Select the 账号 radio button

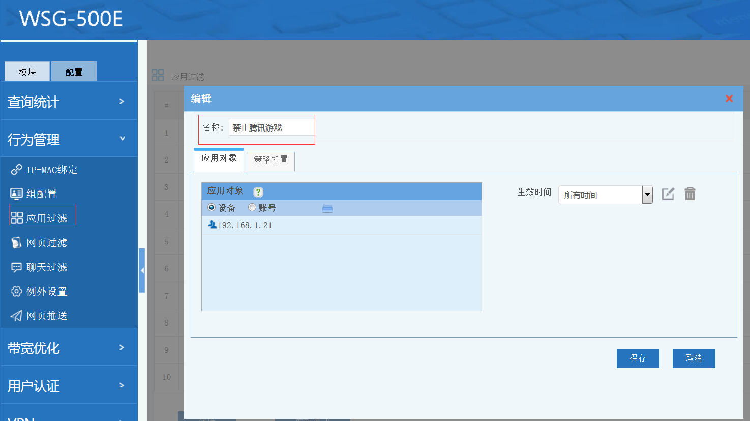tap(252, 208)
